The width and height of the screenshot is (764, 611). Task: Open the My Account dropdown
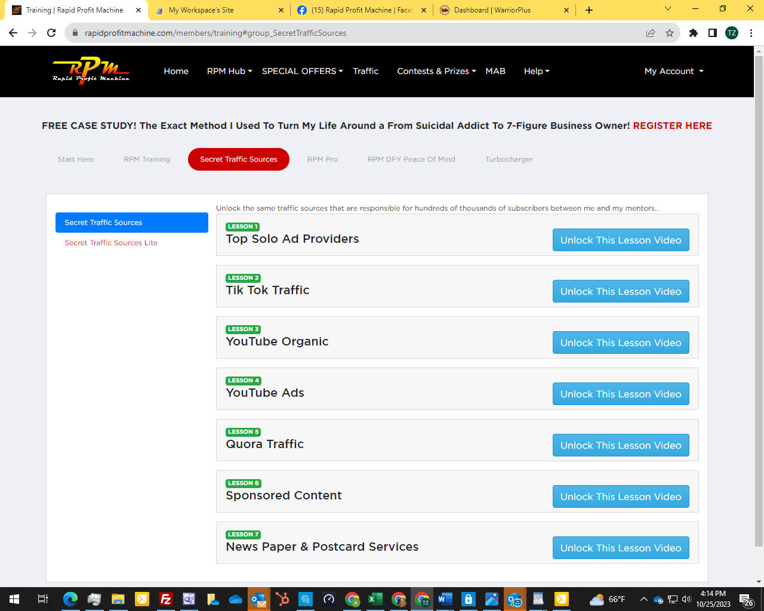tap(674, 71)
